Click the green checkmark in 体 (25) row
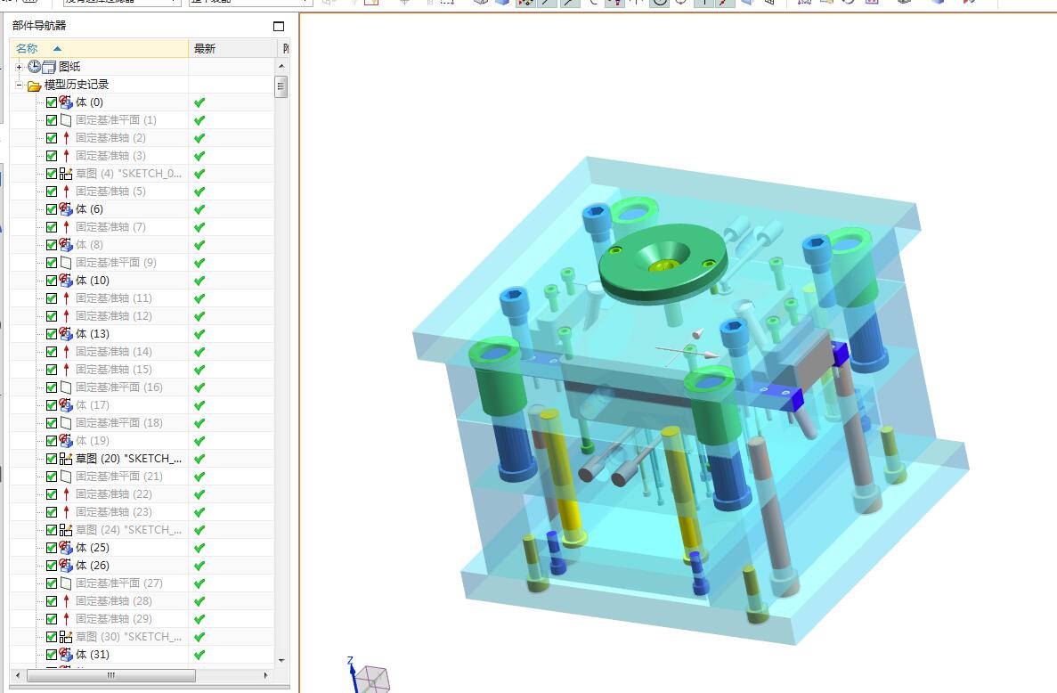Viewport: 1057px width, 693px height. click(x=199, y=548)
